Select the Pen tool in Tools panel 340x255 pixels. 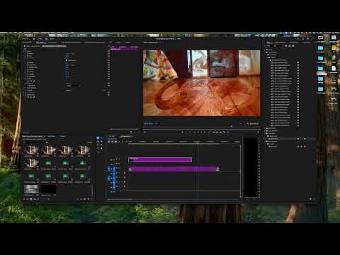(x=102, y=145)
